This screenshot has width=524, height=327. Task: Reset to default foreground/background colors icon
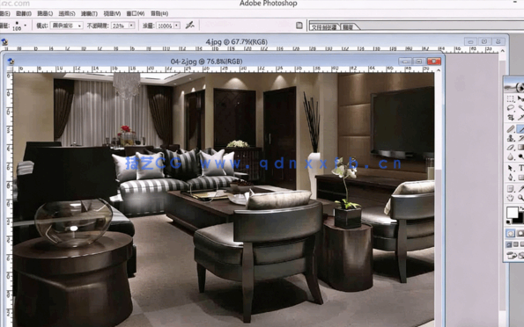pyautogui.click(x=509, y=222)
